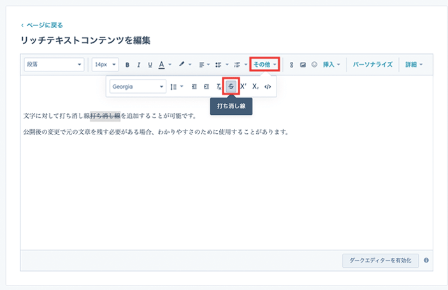Click the subscript icon
Screen dimensions: 448x290
[256, 86]
